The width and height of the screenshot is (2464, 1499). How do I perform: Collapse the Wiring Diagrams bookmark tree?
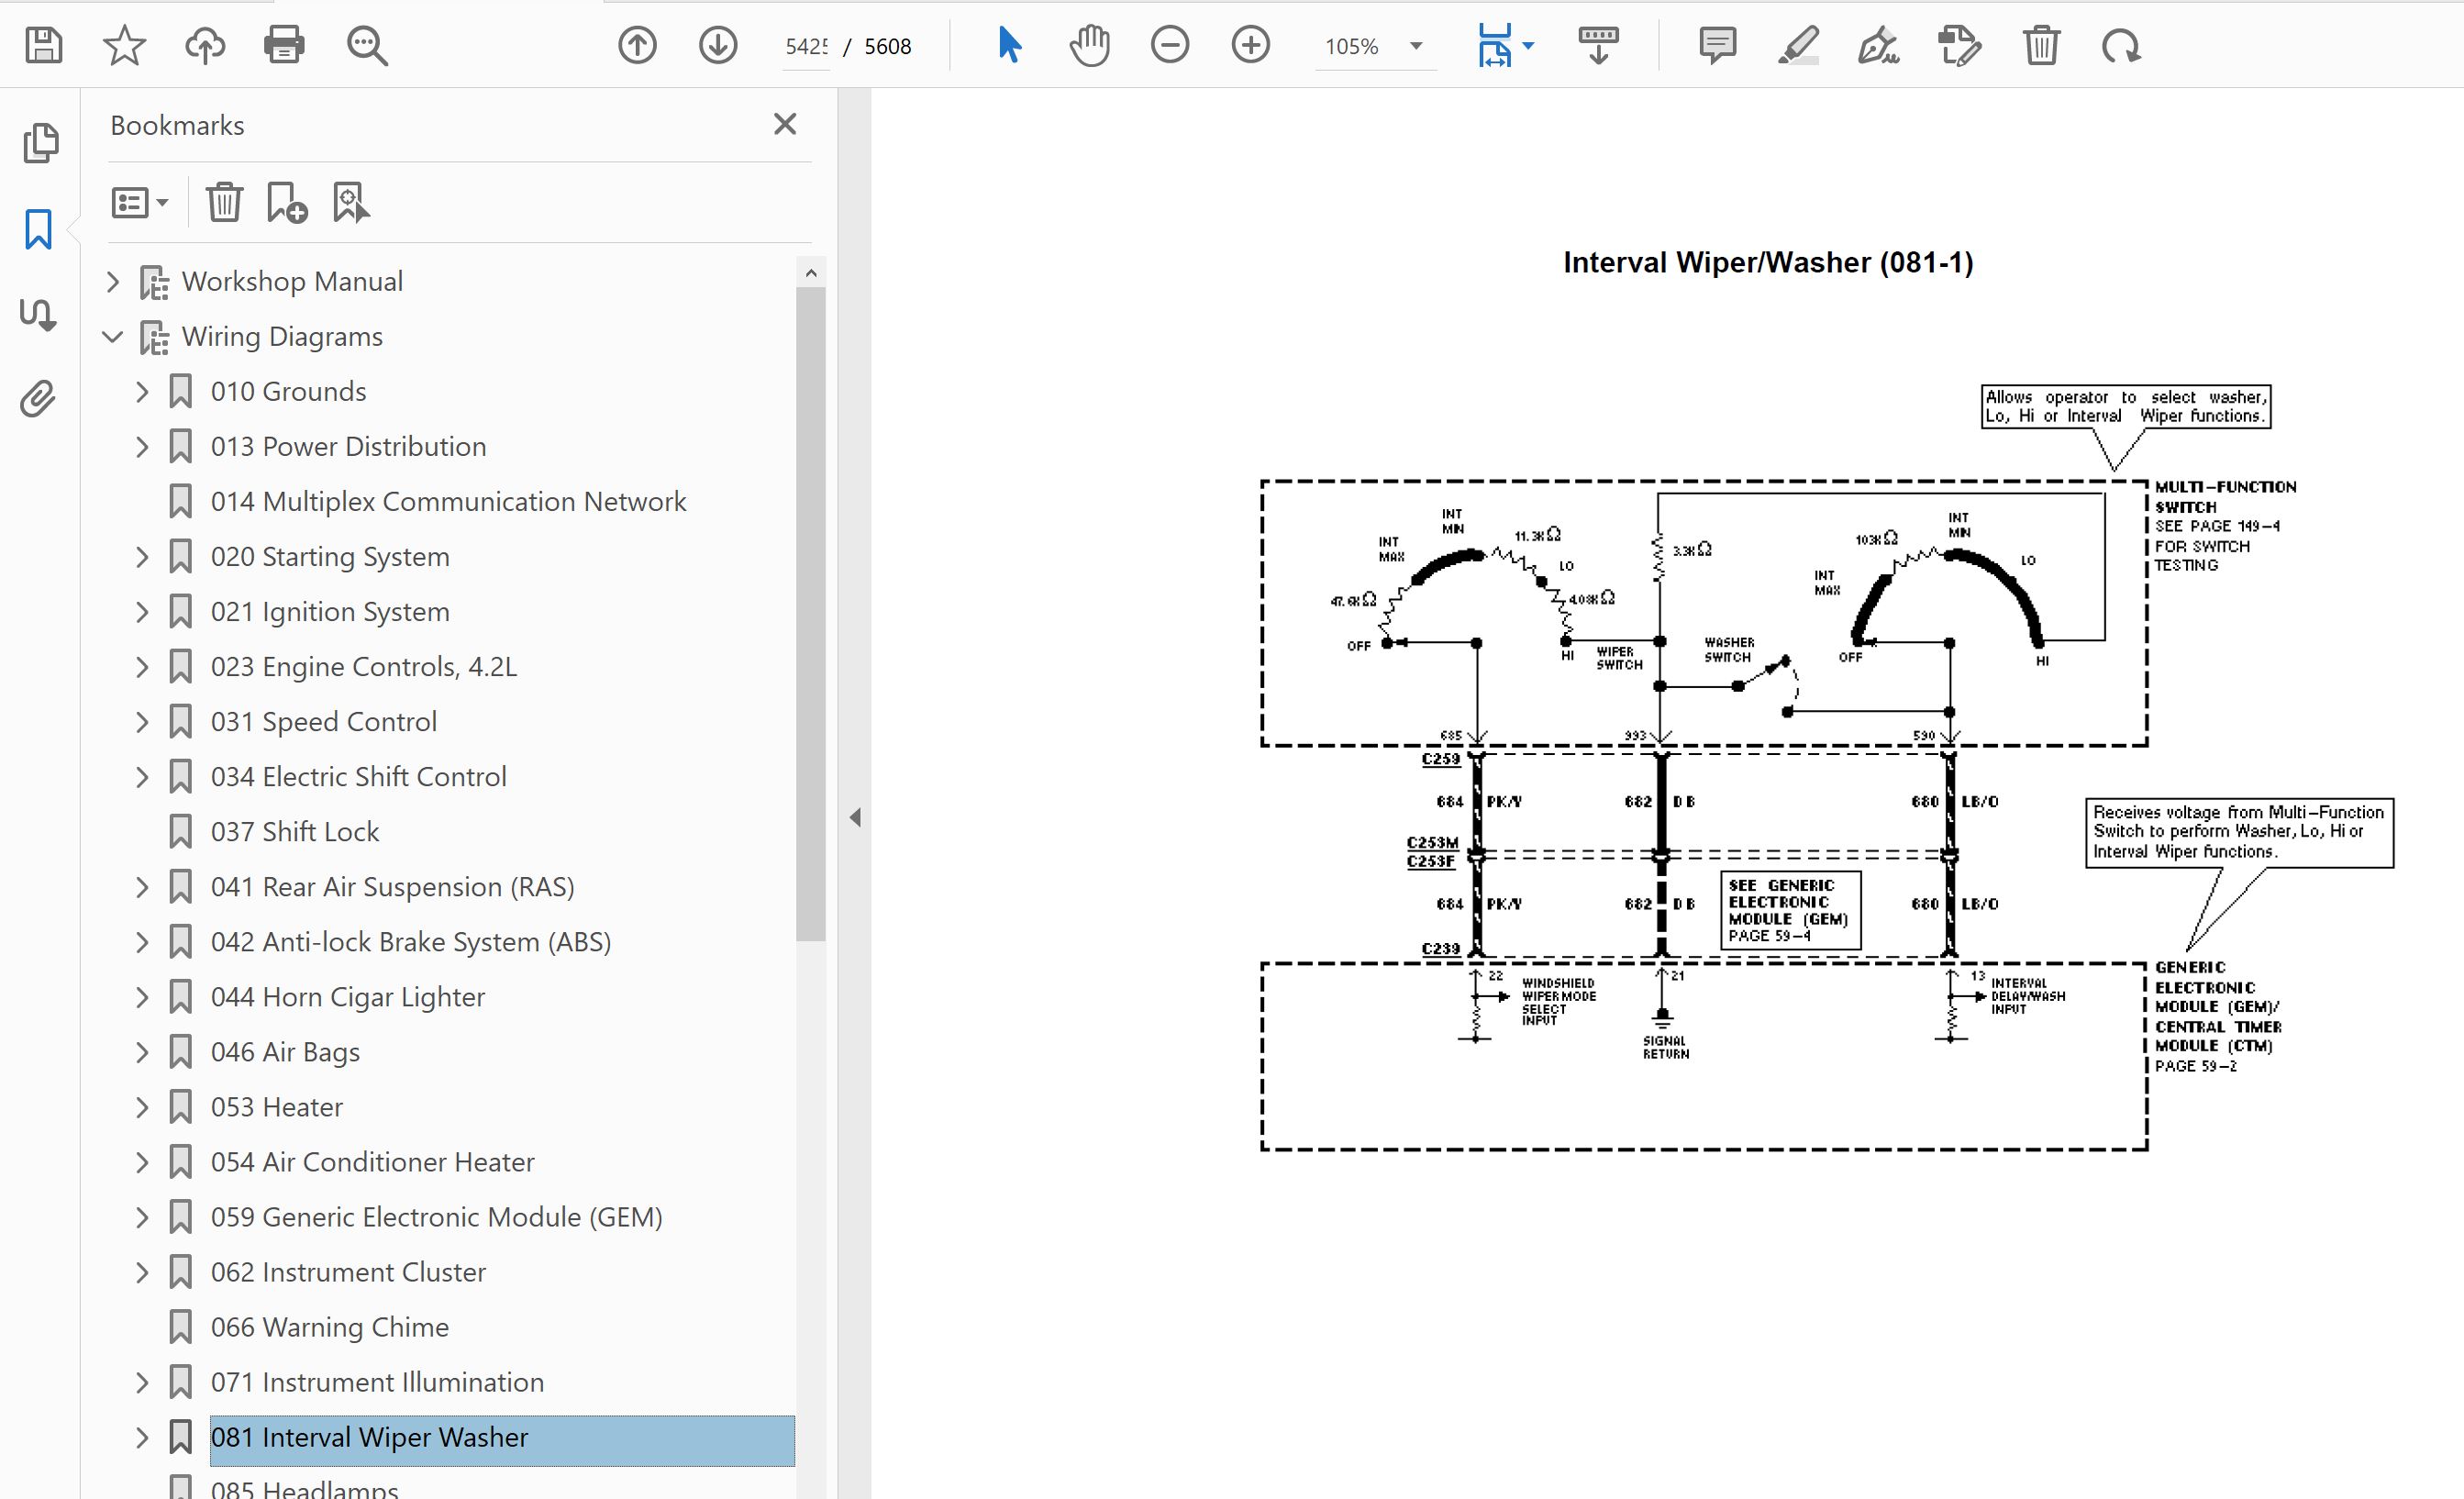pyautogui.click(x=113, y=337)
